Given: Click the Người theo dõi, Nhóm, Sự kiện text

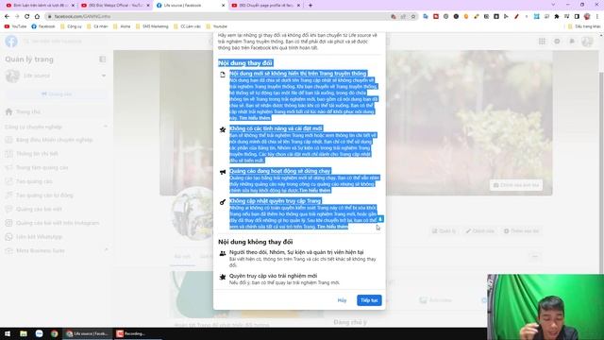Looking at the screenshot, I should 296,252.
